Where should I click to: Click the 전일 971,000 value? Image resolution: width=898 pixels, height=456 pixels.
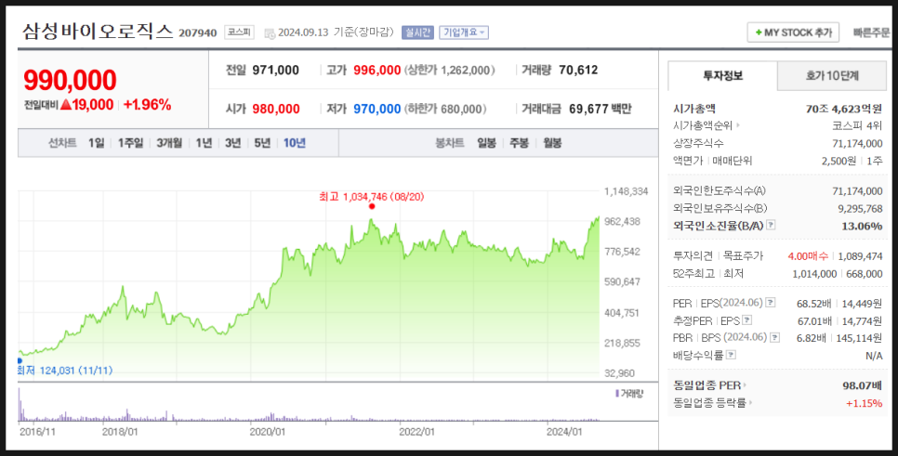point(275,70)
